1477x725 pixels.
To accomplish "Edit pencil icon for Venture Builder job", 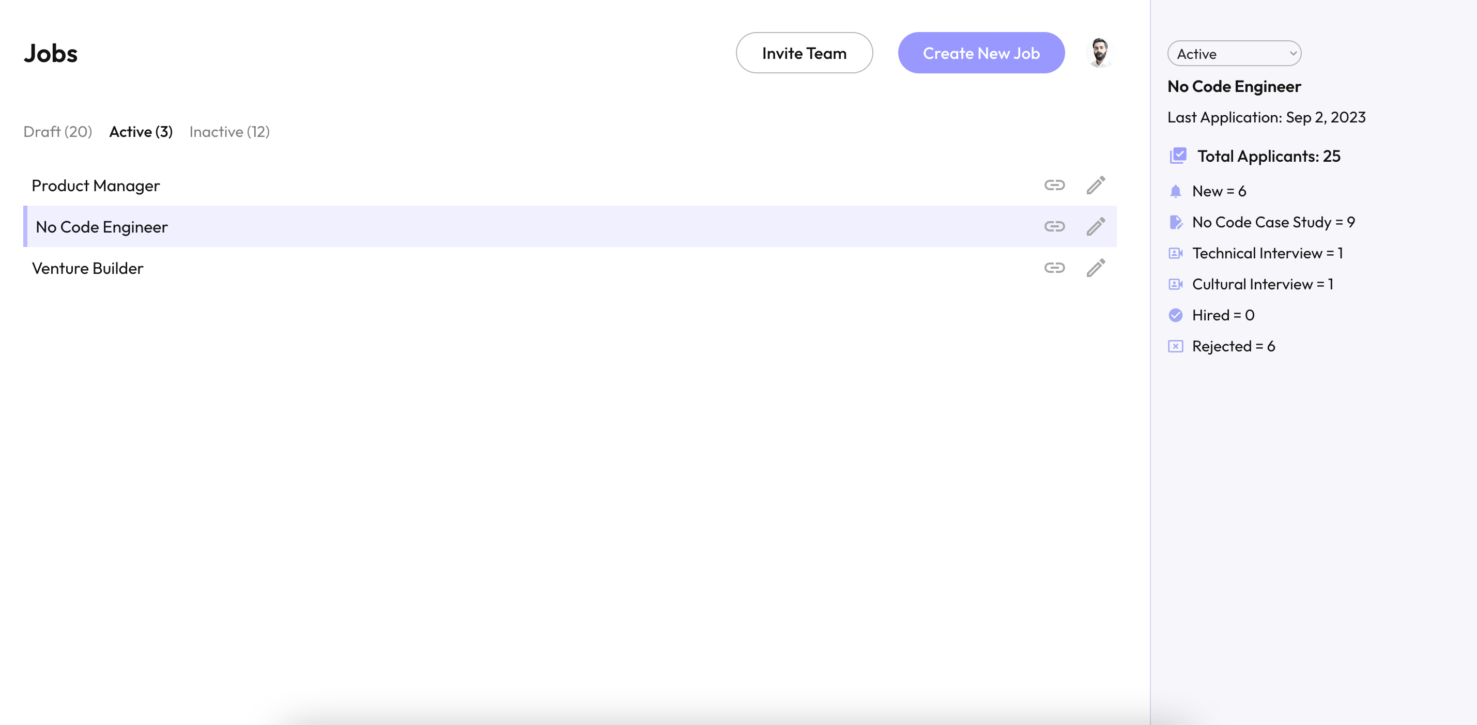I will 1095,268.
